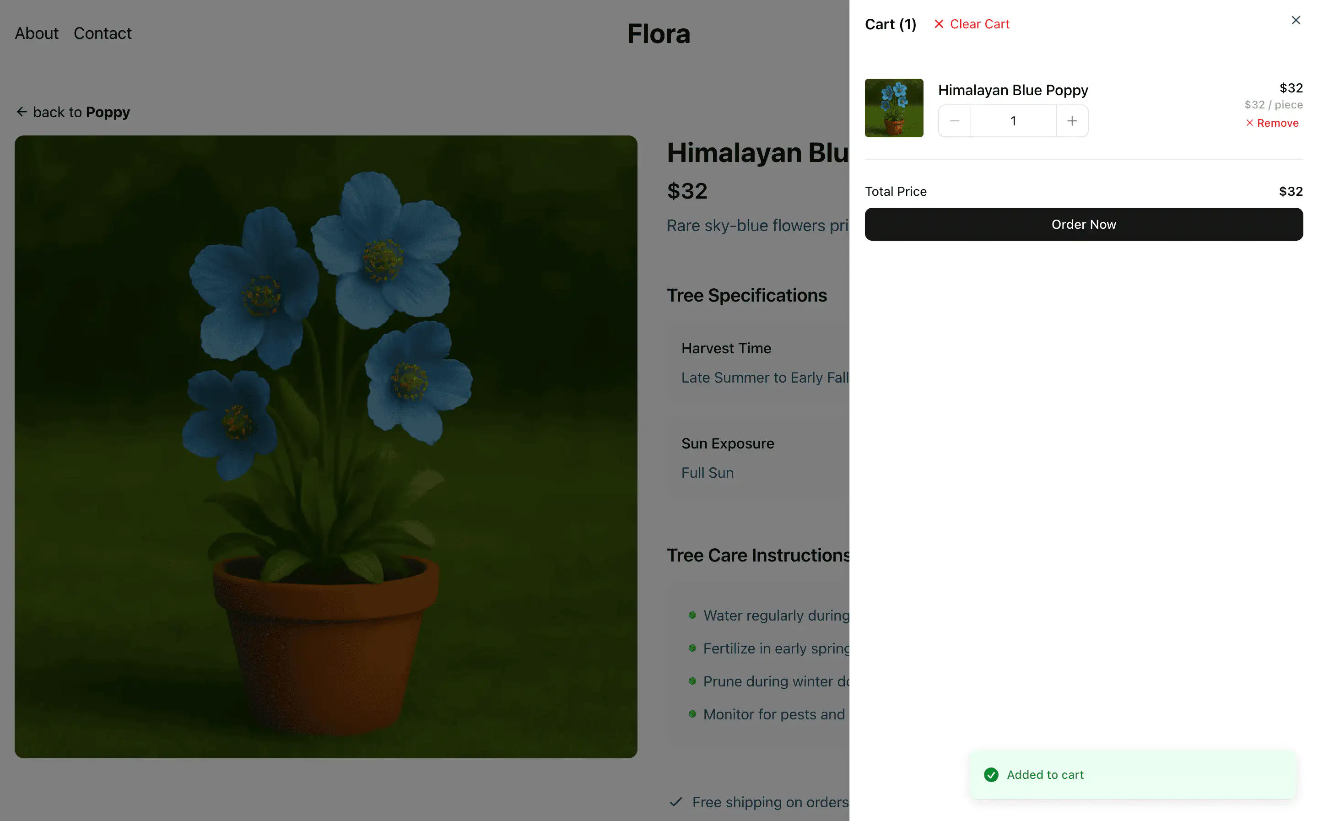Click the Himalayan Blue Poppy cart thumbnail
Screen dimensions: 1318x821
point(893,108)
